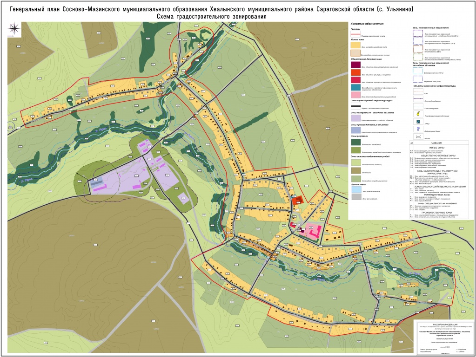Click the ЛЭП power line legend sample
The width and height of the screenshot is (476, 357).
click(x=418, y=92)
